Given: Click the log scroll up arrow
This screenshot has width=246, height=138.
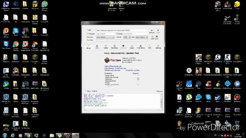Looking at the screenshot, I should (x=161, y=95).
